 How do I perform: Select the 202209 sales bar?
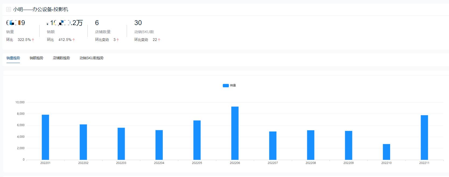(x=349, y=145)
